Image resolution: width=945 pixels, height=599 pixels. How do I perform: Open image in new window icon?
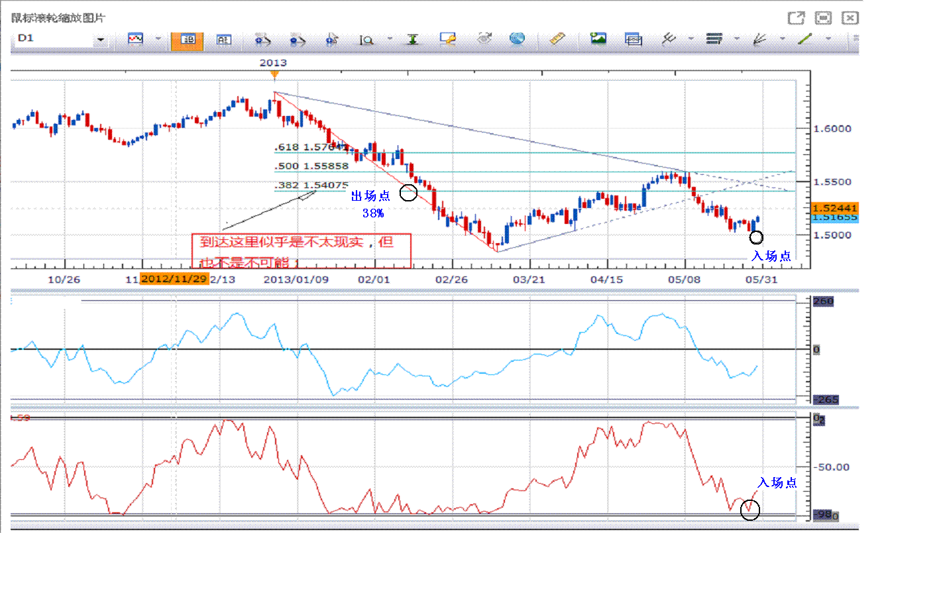click(796, 18)
